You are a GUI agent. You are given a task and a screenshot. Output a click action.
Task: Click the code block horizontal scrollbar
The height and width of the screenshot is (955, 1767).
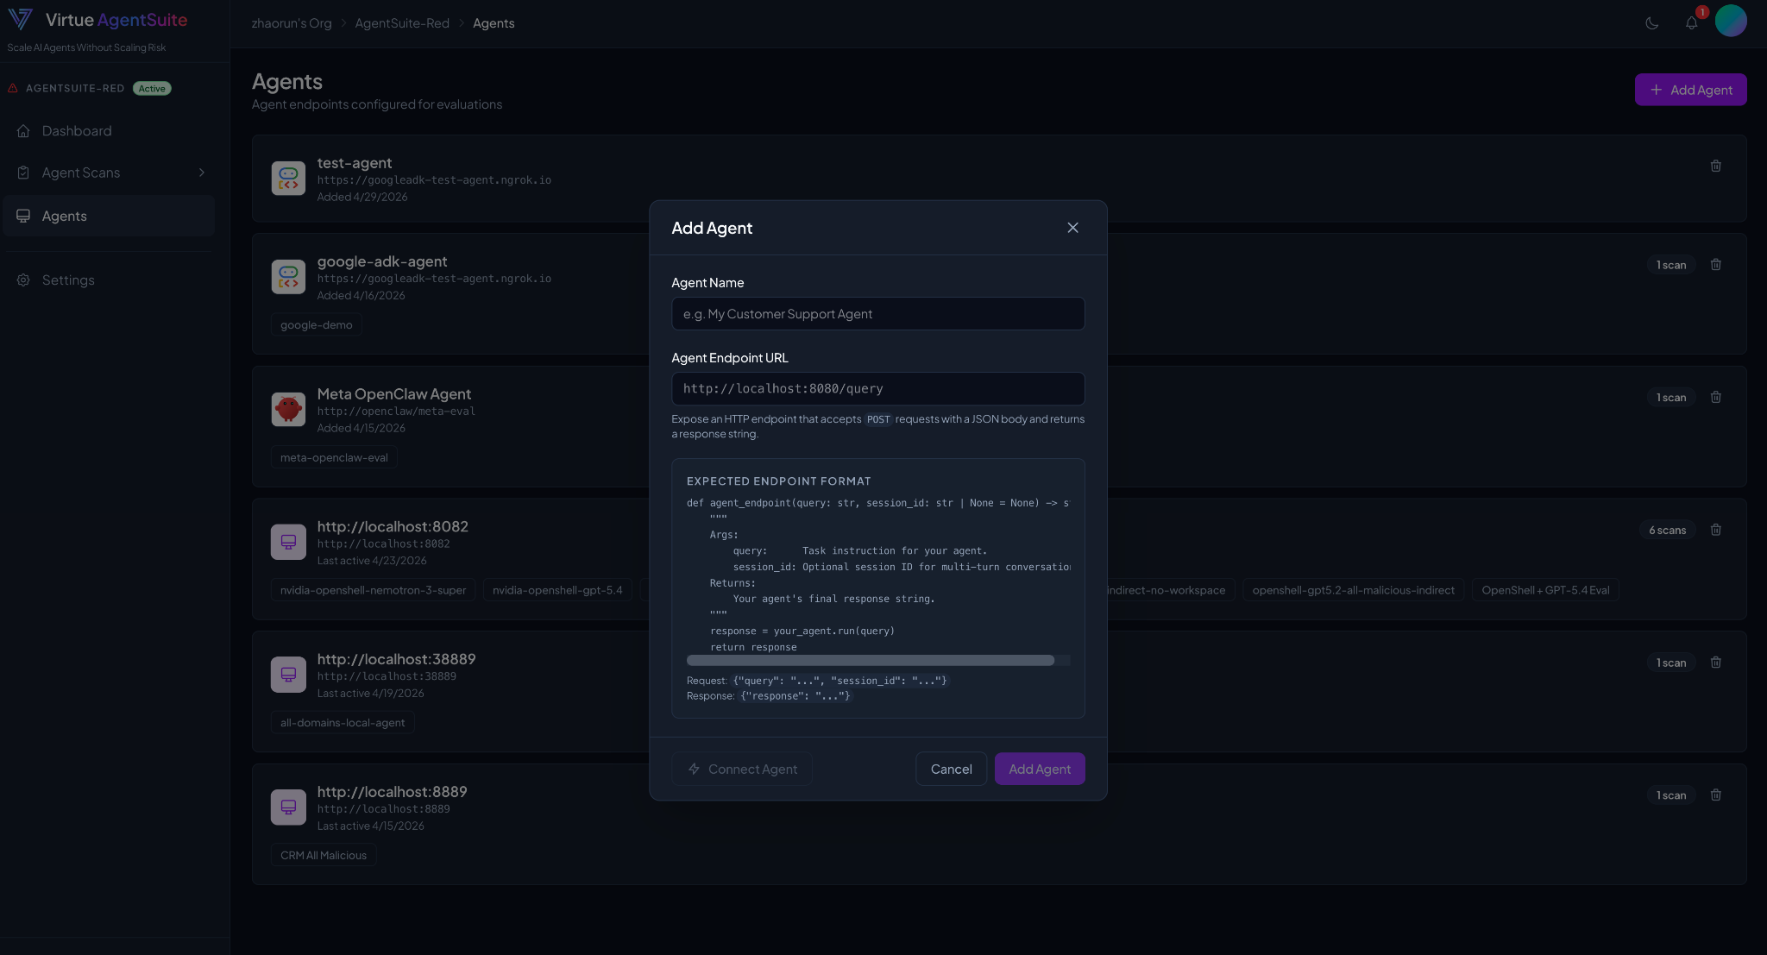click(x=871, y=661)
